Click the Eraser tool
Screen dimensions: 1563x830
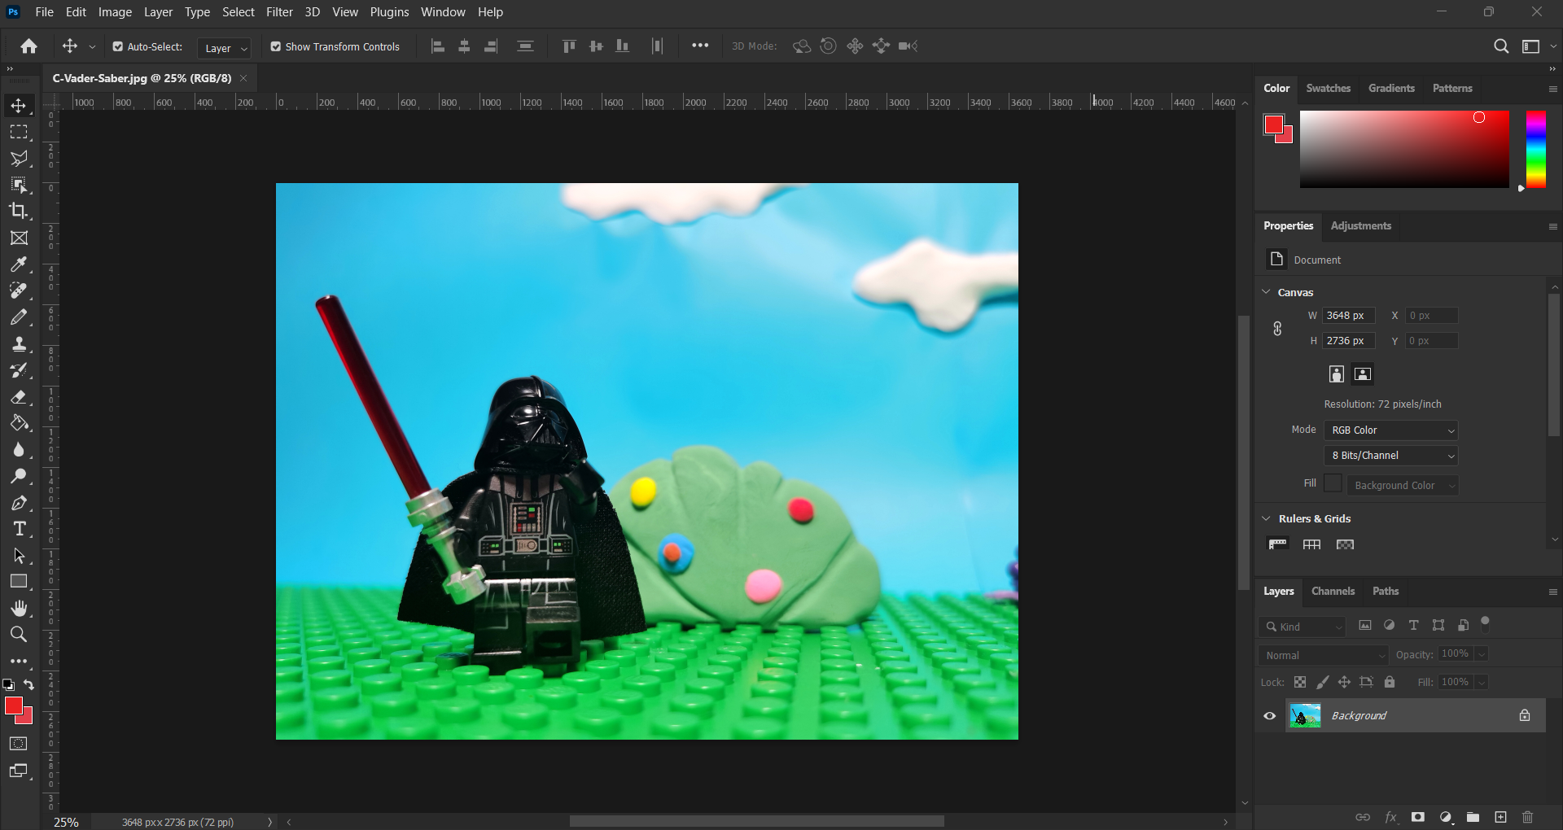pos(19,397)
